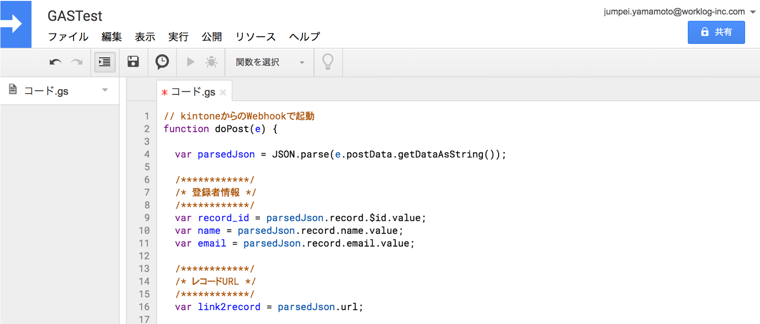Save the script with floppy disk icon
Viewport: 760px width, 324px height.
pyautogui.click(x=133, y=62)
